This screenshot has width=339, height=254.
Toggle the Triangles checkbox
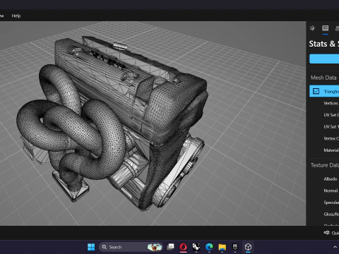(316, 91)
